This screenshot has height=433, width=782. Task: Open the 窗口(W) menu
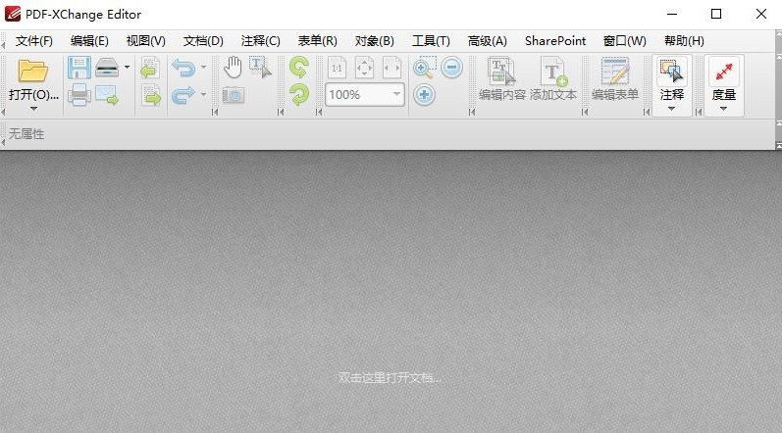point(624,41)
